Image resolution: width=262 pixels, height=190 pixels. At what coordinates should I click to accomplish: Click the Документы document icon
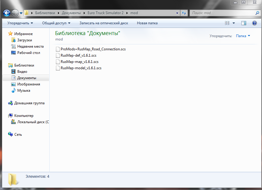[x=13, y=78]
